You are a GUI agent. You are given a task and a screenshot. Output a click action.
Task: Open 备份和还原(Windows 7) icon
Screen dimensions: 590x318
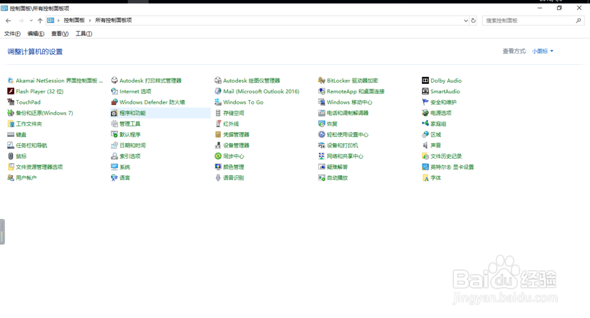tap(11, 113)
